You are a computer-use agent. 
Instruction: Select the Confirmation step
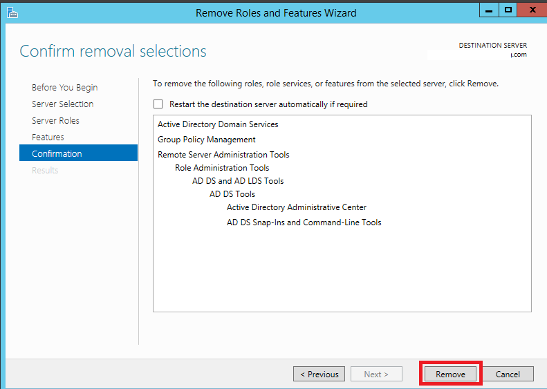[79, 153]
